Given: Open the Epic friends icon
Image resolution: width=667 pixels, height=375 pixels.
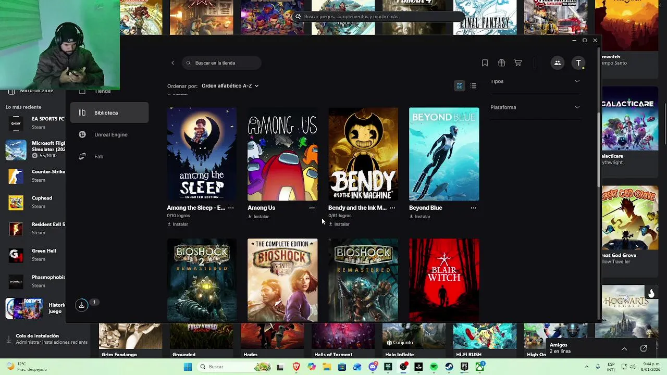Looking at the screenshot, I should pyautogui.click(x=557, y=63).
